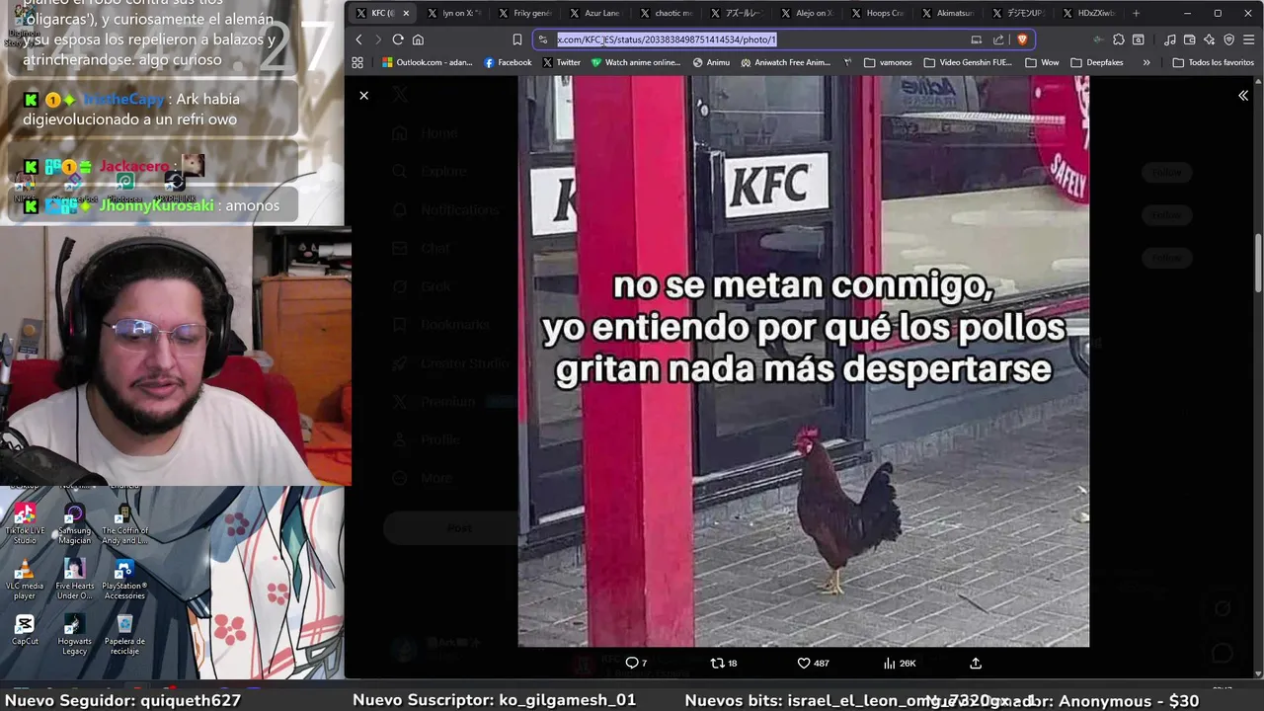Expand the 'Wow' bookmark folder
The image size is (1264, 711).
tap(1042, 62)
